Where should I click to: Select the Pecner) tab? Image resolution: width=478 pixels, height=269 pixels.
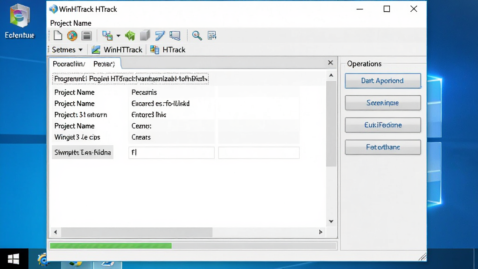tap(104, 64)
